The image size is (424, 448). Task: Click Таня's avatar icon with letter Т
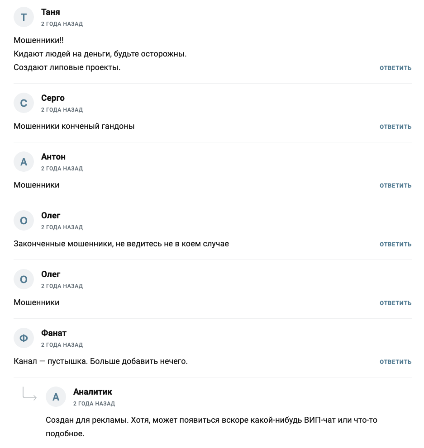click(24, 17)
